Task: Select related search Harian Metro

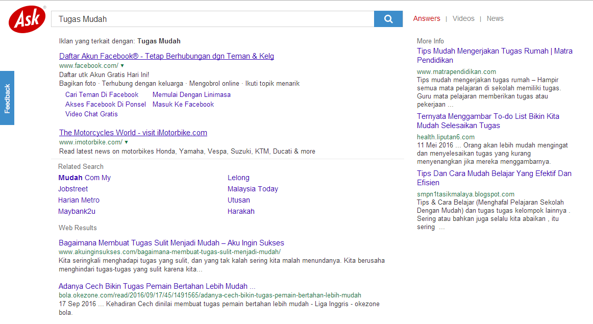Action: (x=79, y=200)
